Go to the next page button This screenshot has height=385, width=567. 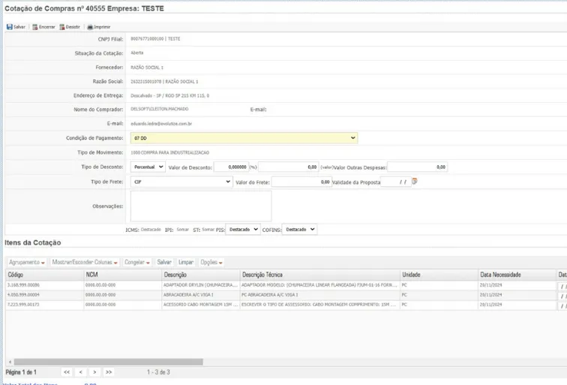(x=94, y=372)
